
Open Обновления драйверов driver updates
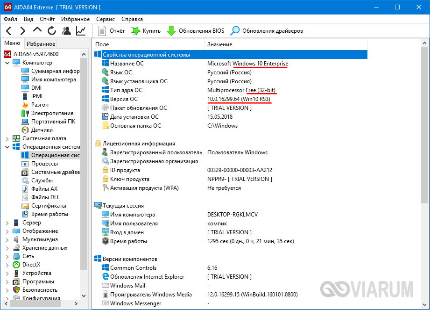pyautogui.click(x=266, y=31)
